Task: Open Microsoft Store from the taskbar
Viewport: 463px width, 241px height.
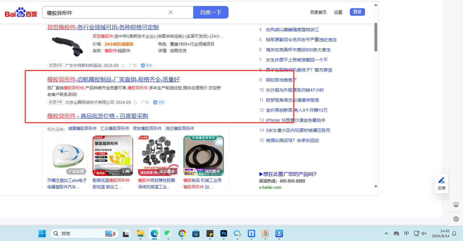Action: pos(196,233)
